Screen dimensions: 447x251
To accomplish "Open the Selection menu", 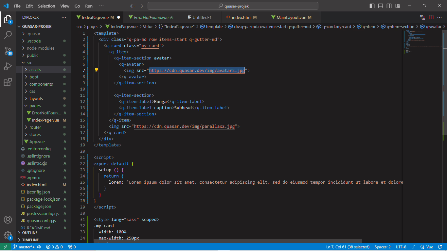I will pos(46,6).
